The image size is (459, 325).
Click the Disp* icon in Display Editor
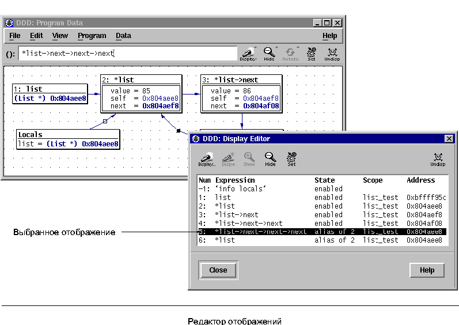(228, 160)
